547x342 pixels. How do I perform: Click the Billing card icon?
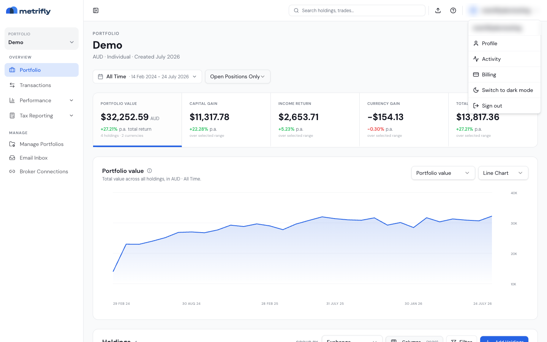pos(476,74)
